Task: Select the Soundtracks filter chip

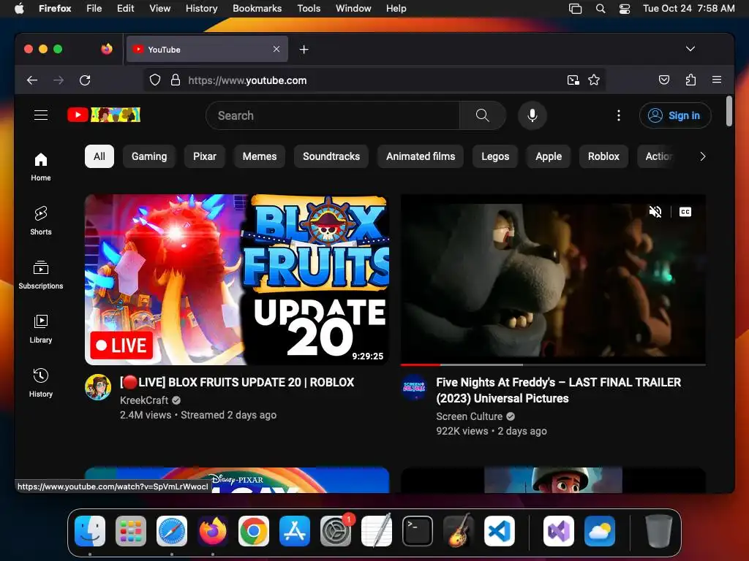Action: [x=331, y=156]
